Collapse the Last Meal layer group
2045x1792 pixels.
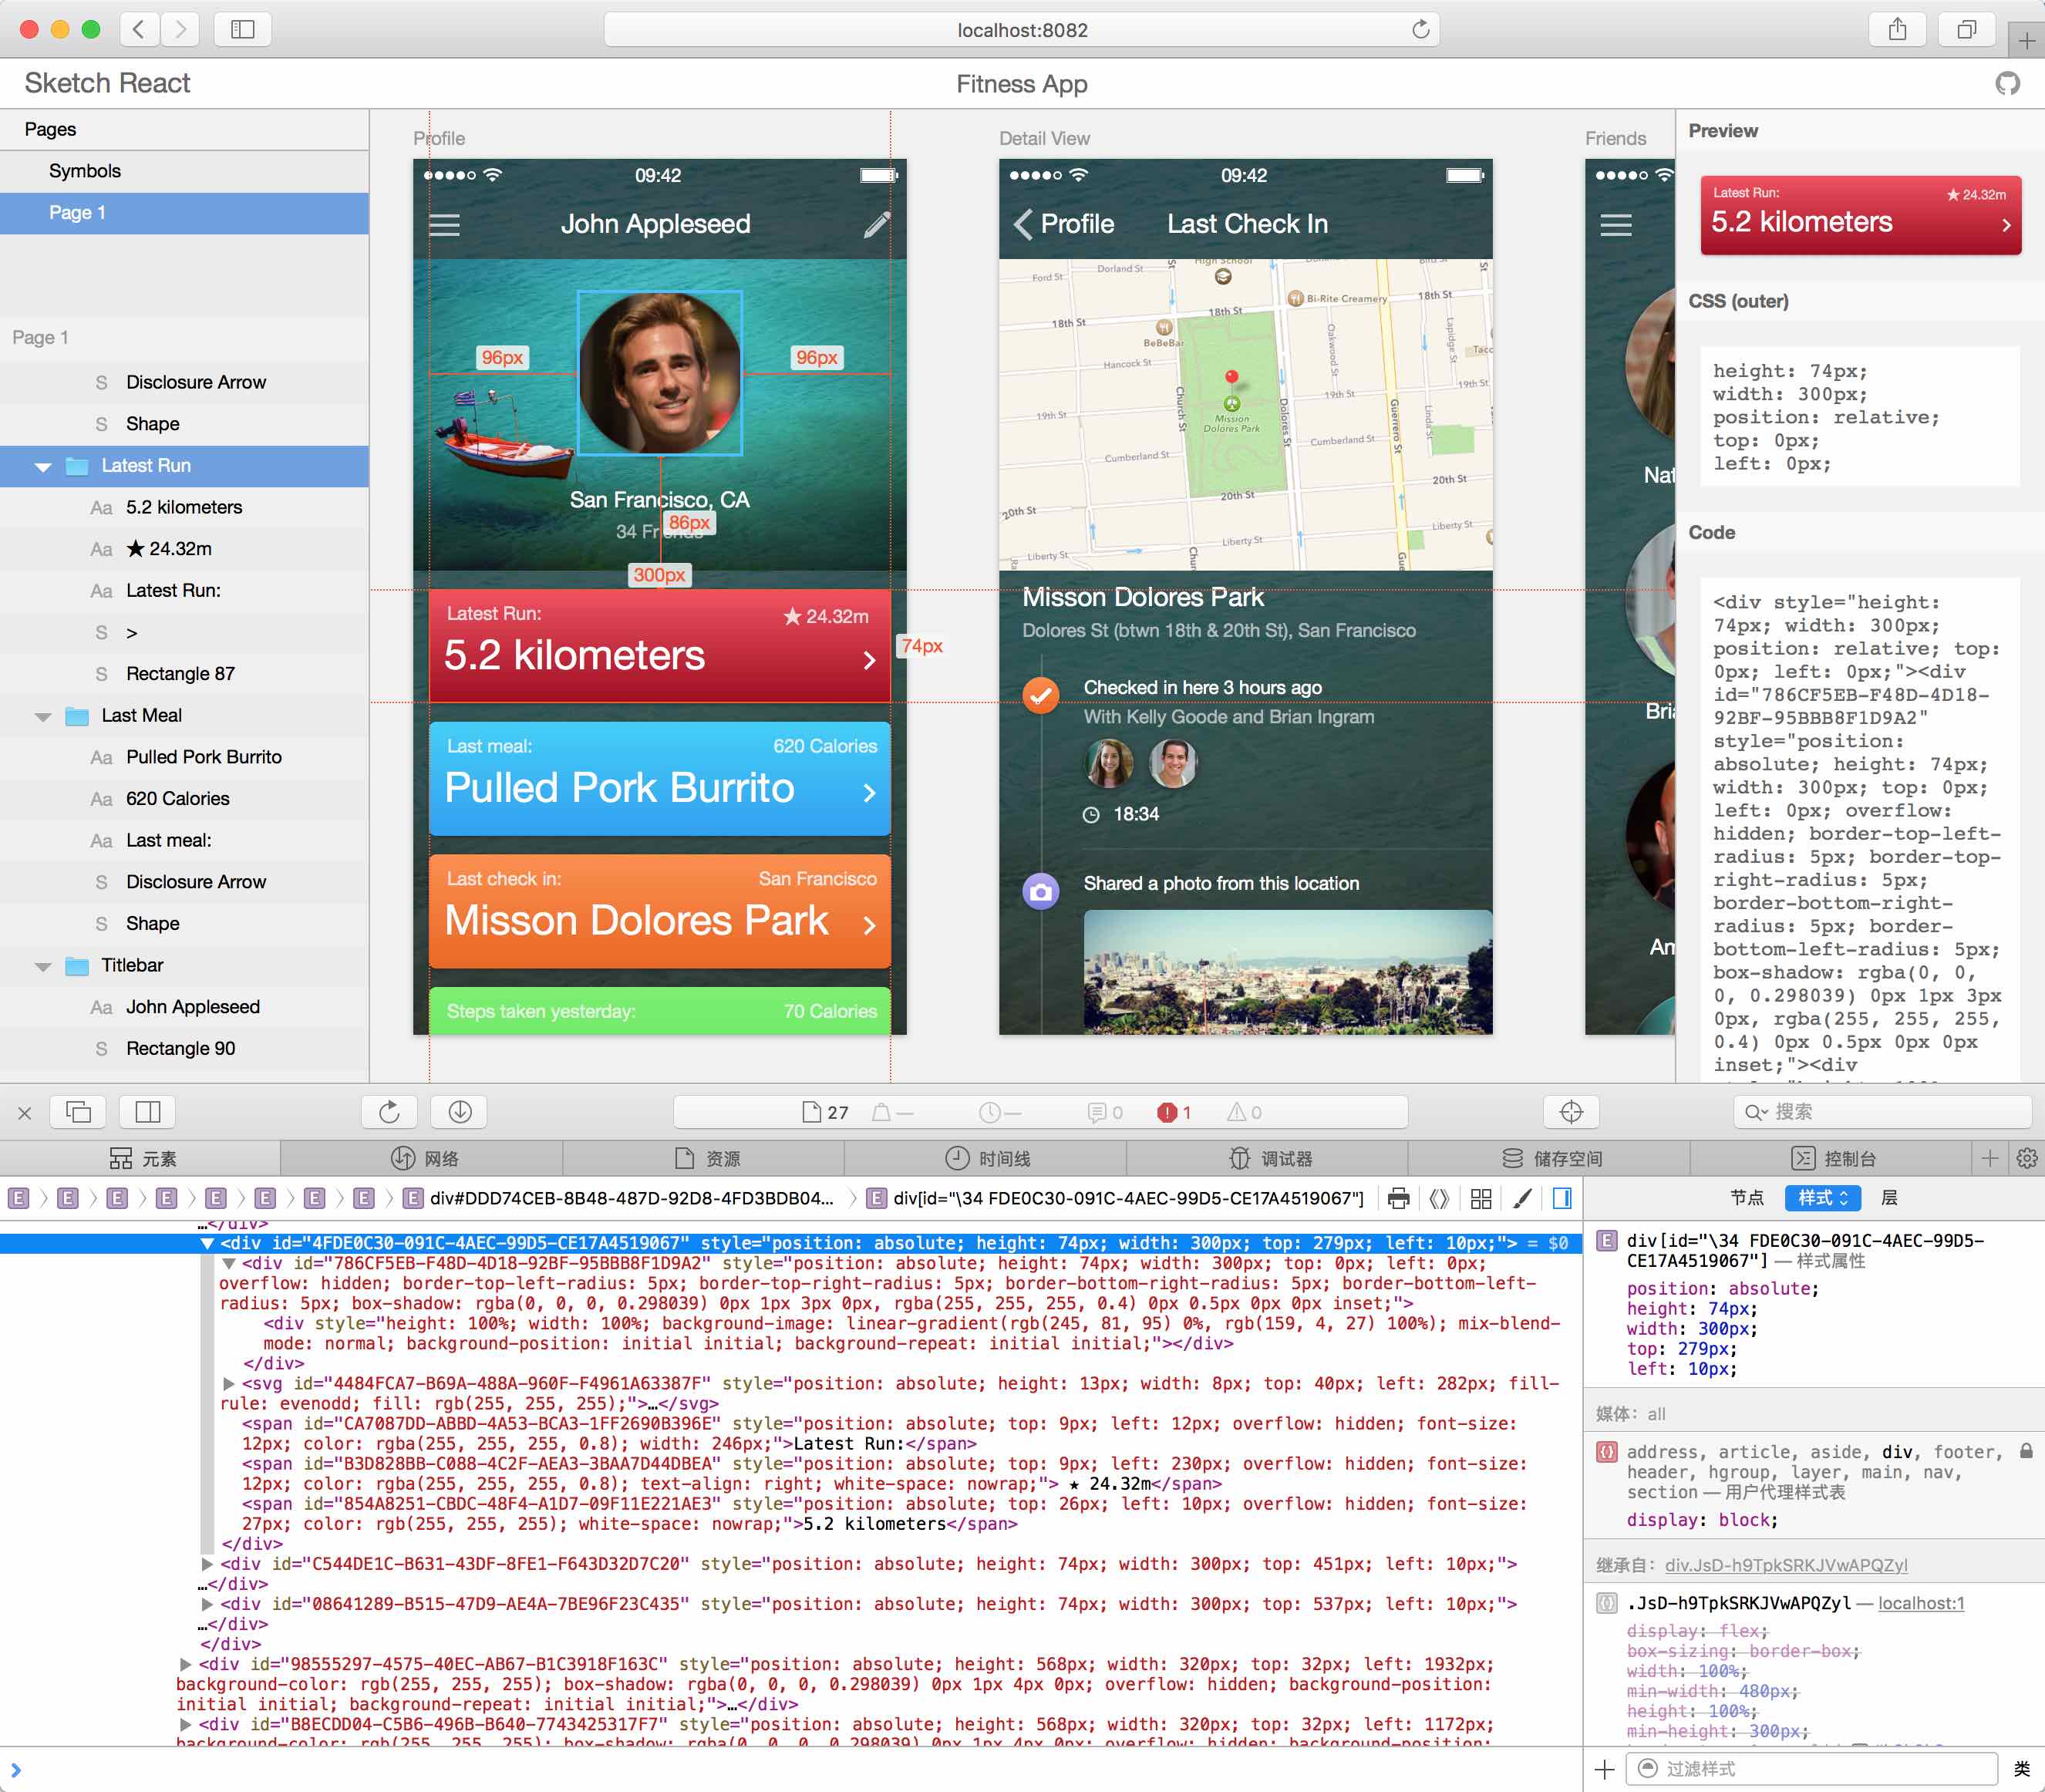coord(43,717)
